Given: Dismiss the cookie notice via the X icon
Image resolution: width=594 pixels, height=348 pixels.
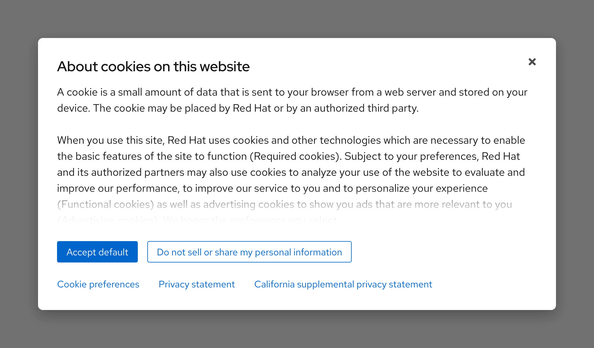Looking at the screenshot, I should (x=532, y=62).
